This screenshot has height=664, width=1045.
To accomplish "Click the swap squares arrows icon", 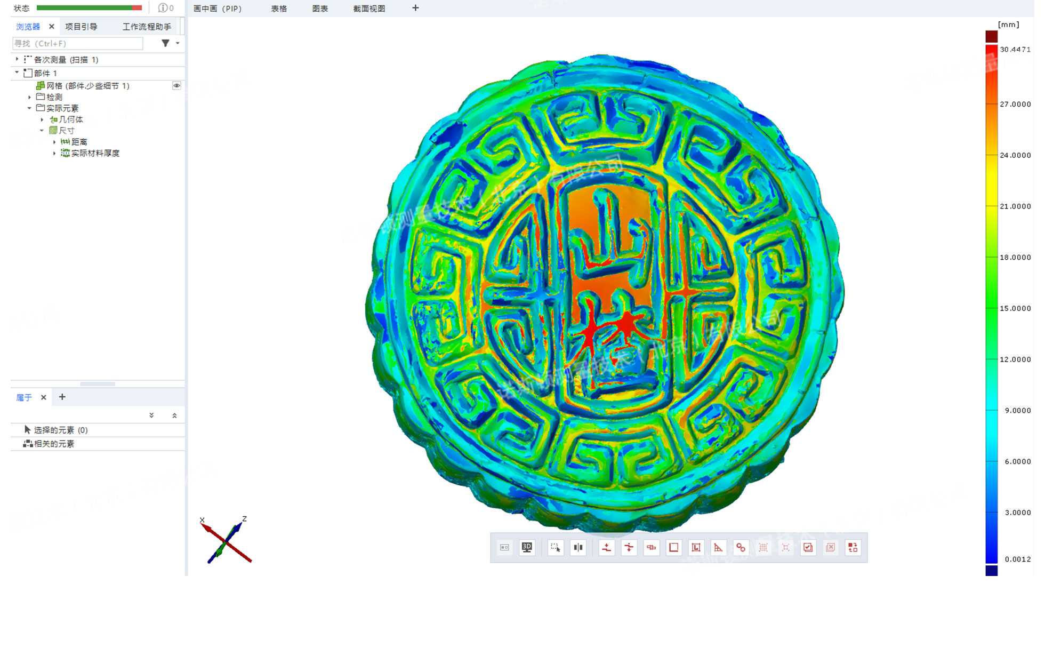I will 853,547.
